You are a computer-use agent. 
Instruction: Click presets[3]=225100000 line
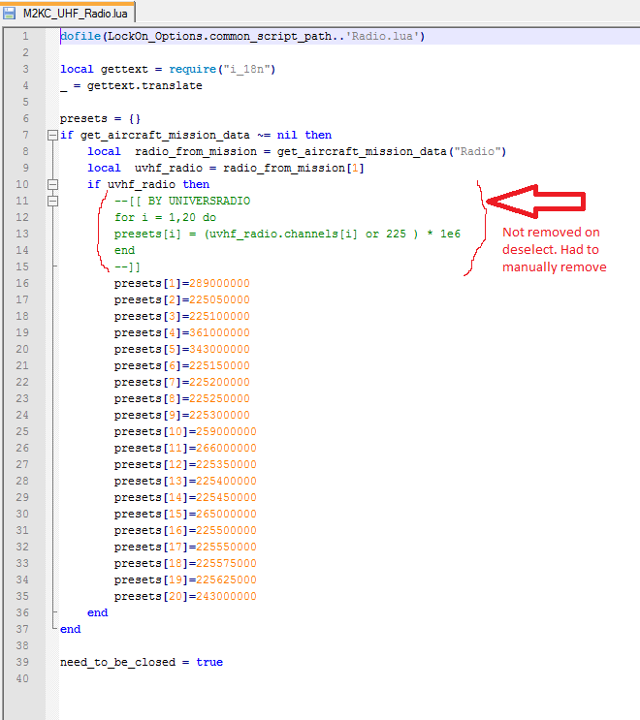tap(182, 316)
